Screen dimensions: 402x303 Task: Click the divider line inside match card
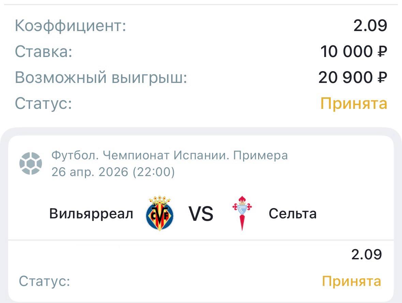(201, 240)
